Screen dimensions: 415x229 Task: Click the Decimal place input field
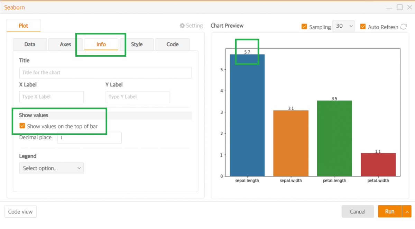tap(90, 137)
